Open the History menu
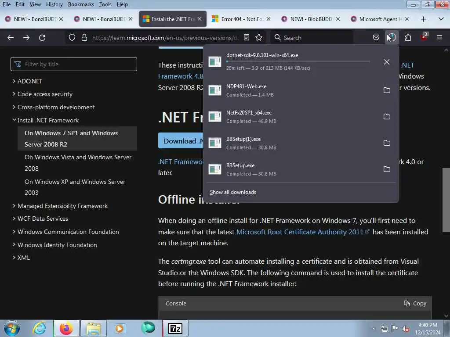 (x=54, y=4)
